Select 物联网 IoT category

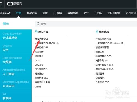pos(7,96)
